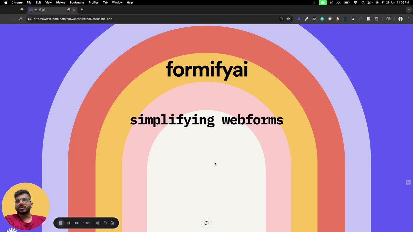The image size is (413, 232).
Task: Reload the page
Action: tap(20, 19)
